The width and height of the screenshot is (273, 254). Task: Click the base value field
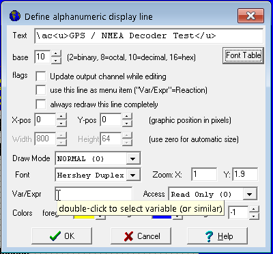(x=42, y=57)
